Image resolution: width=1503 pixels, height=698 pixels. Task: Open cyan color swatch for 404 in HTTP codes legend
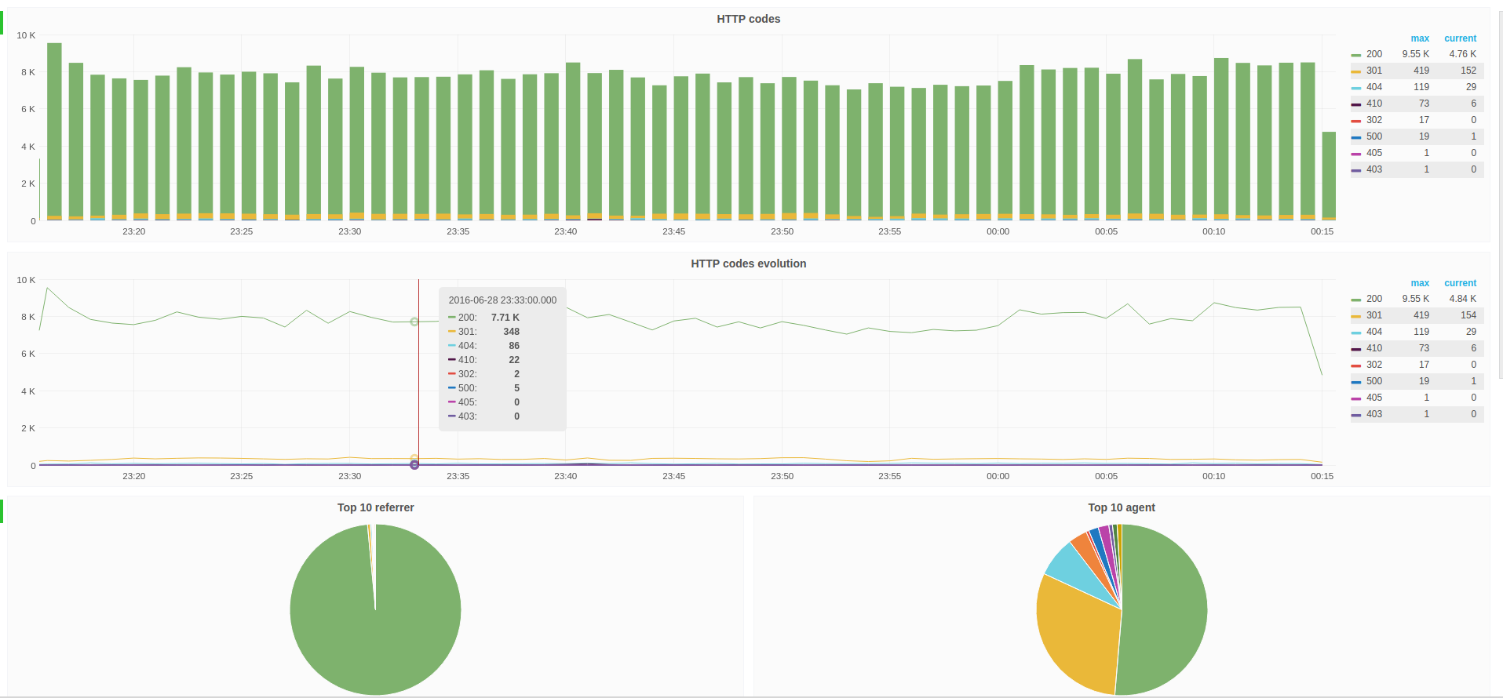coord(1355,88)
